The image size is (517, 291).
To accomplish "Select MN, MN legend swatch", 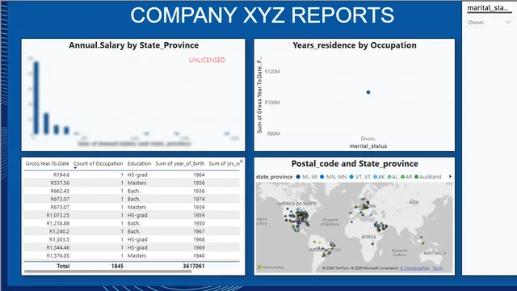I will [322, 177].
